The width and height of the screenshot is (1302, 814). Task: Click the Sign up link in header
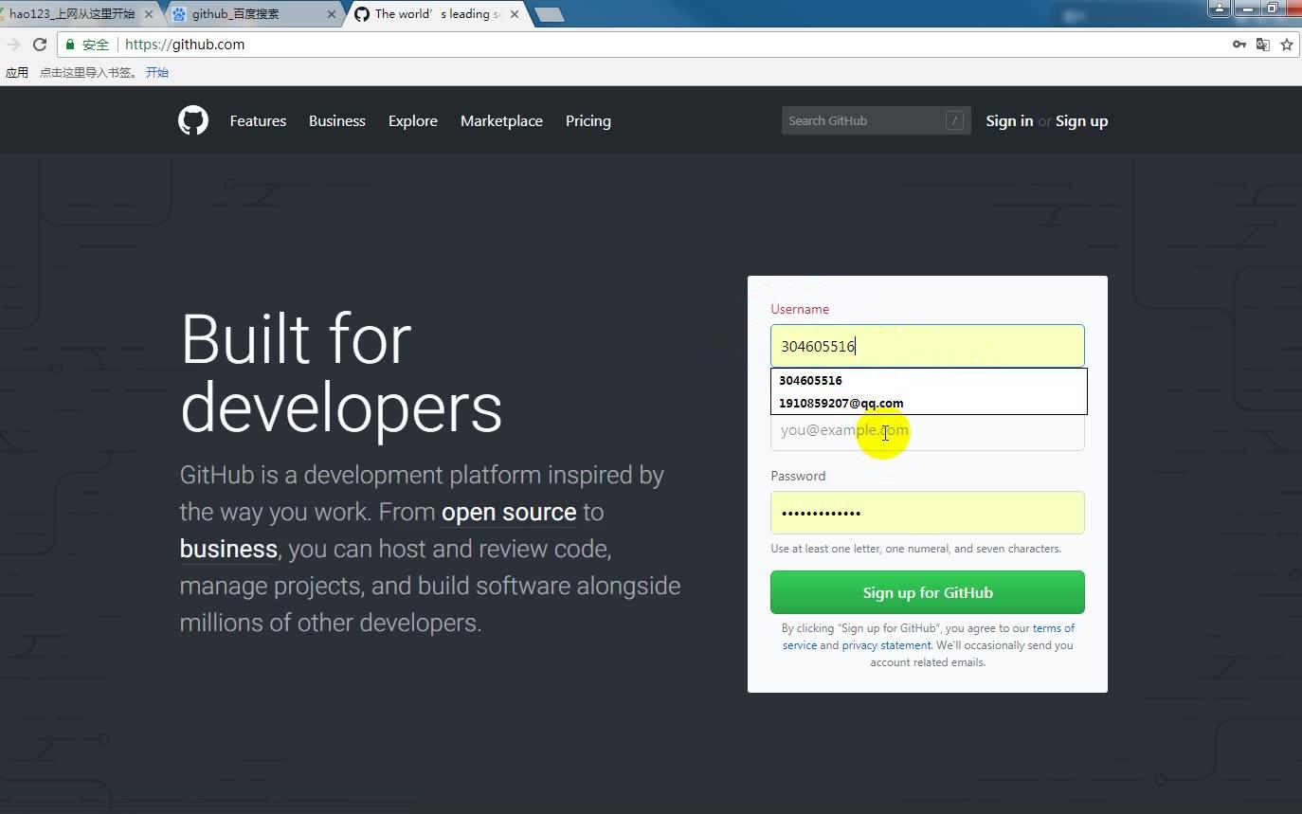click(1081, 120)
